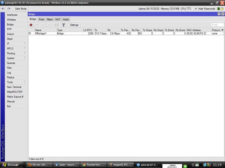Close the Bridge panel
Screen dimensions: 225x168
(223, 14)
